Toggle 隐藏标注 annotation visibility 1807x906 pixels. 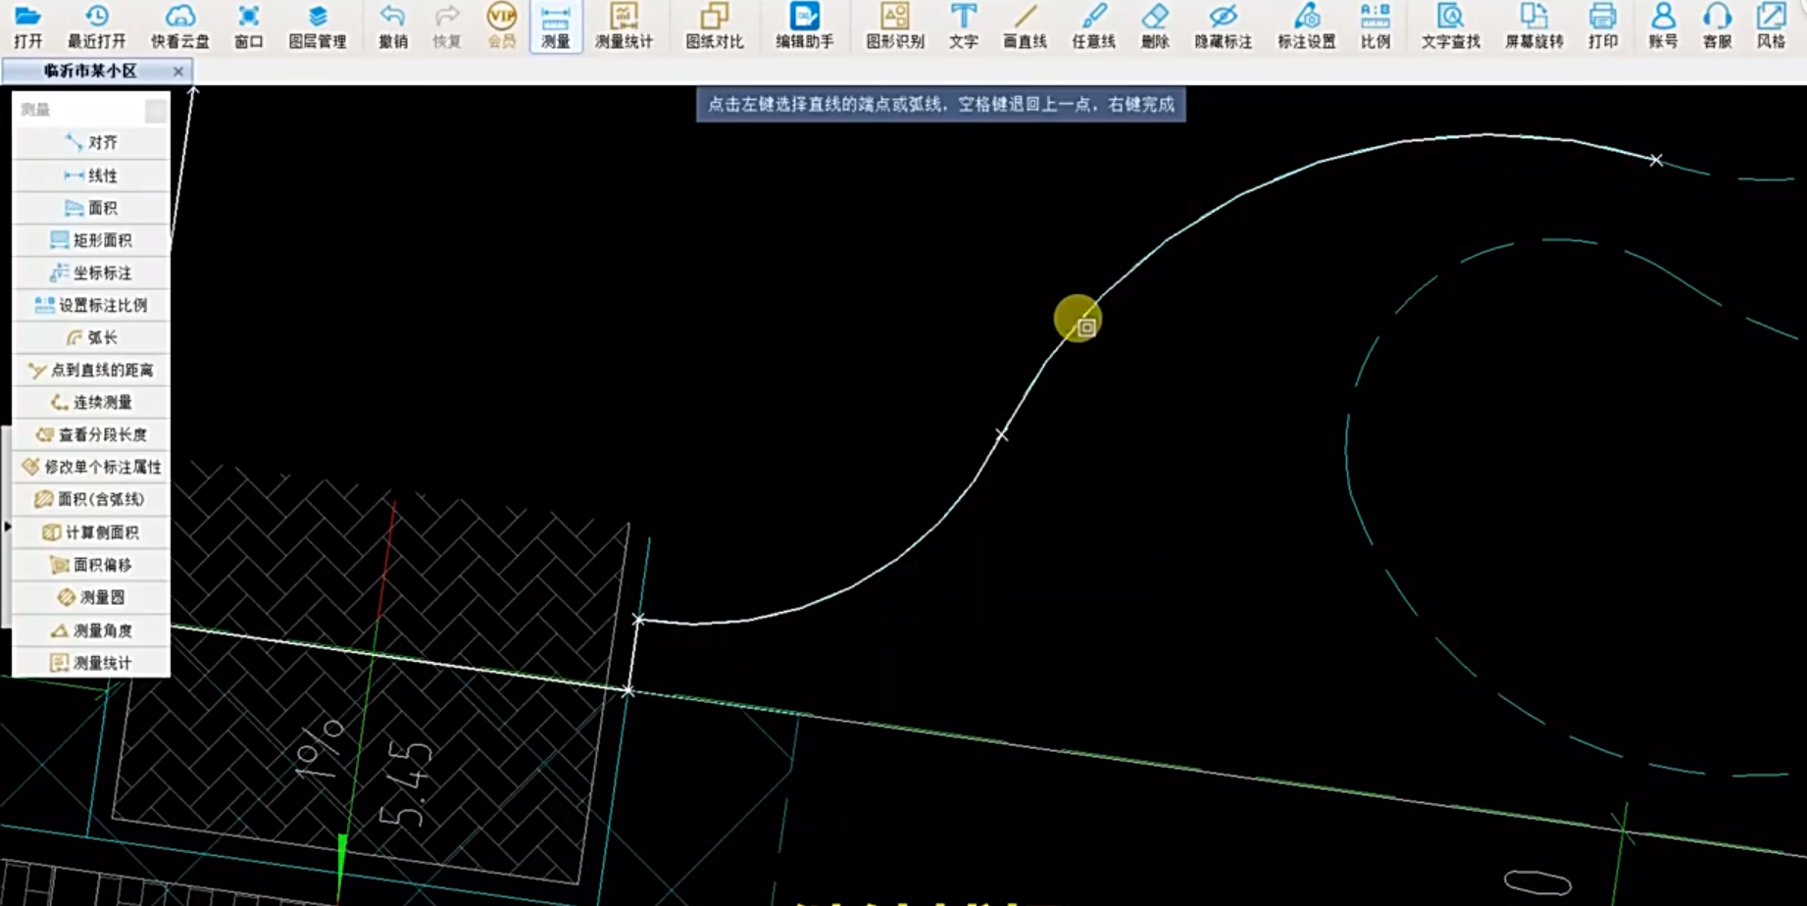[x=1224, y=26]
